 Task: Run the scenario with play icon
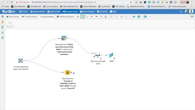[92, 16]
